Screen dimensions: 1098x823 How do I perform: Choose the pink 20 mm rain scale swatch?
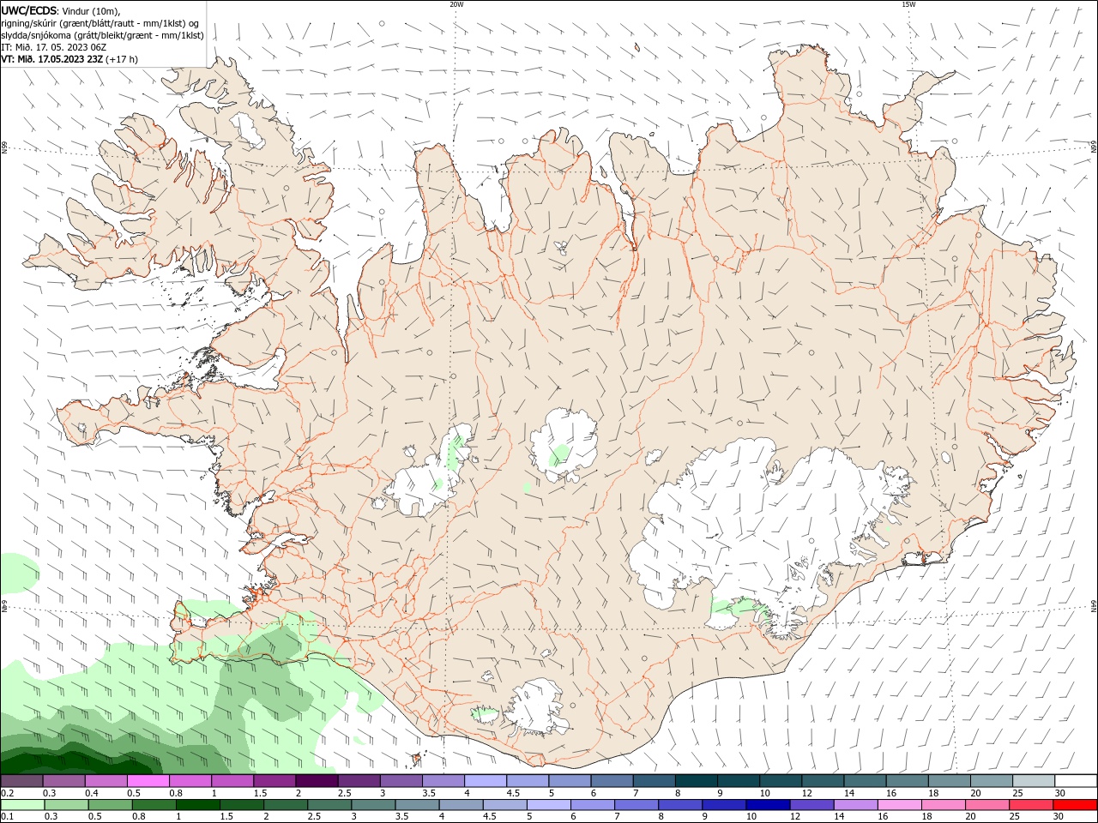tap(988, 805)
